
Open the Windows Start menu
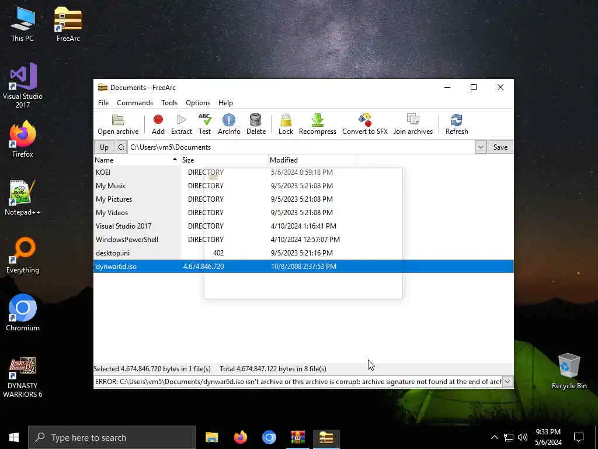14,437
